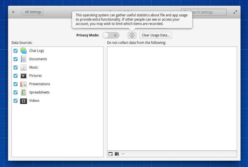Click inside the empty exclusion list box
248x167 pixels.
tap(172, 98)
